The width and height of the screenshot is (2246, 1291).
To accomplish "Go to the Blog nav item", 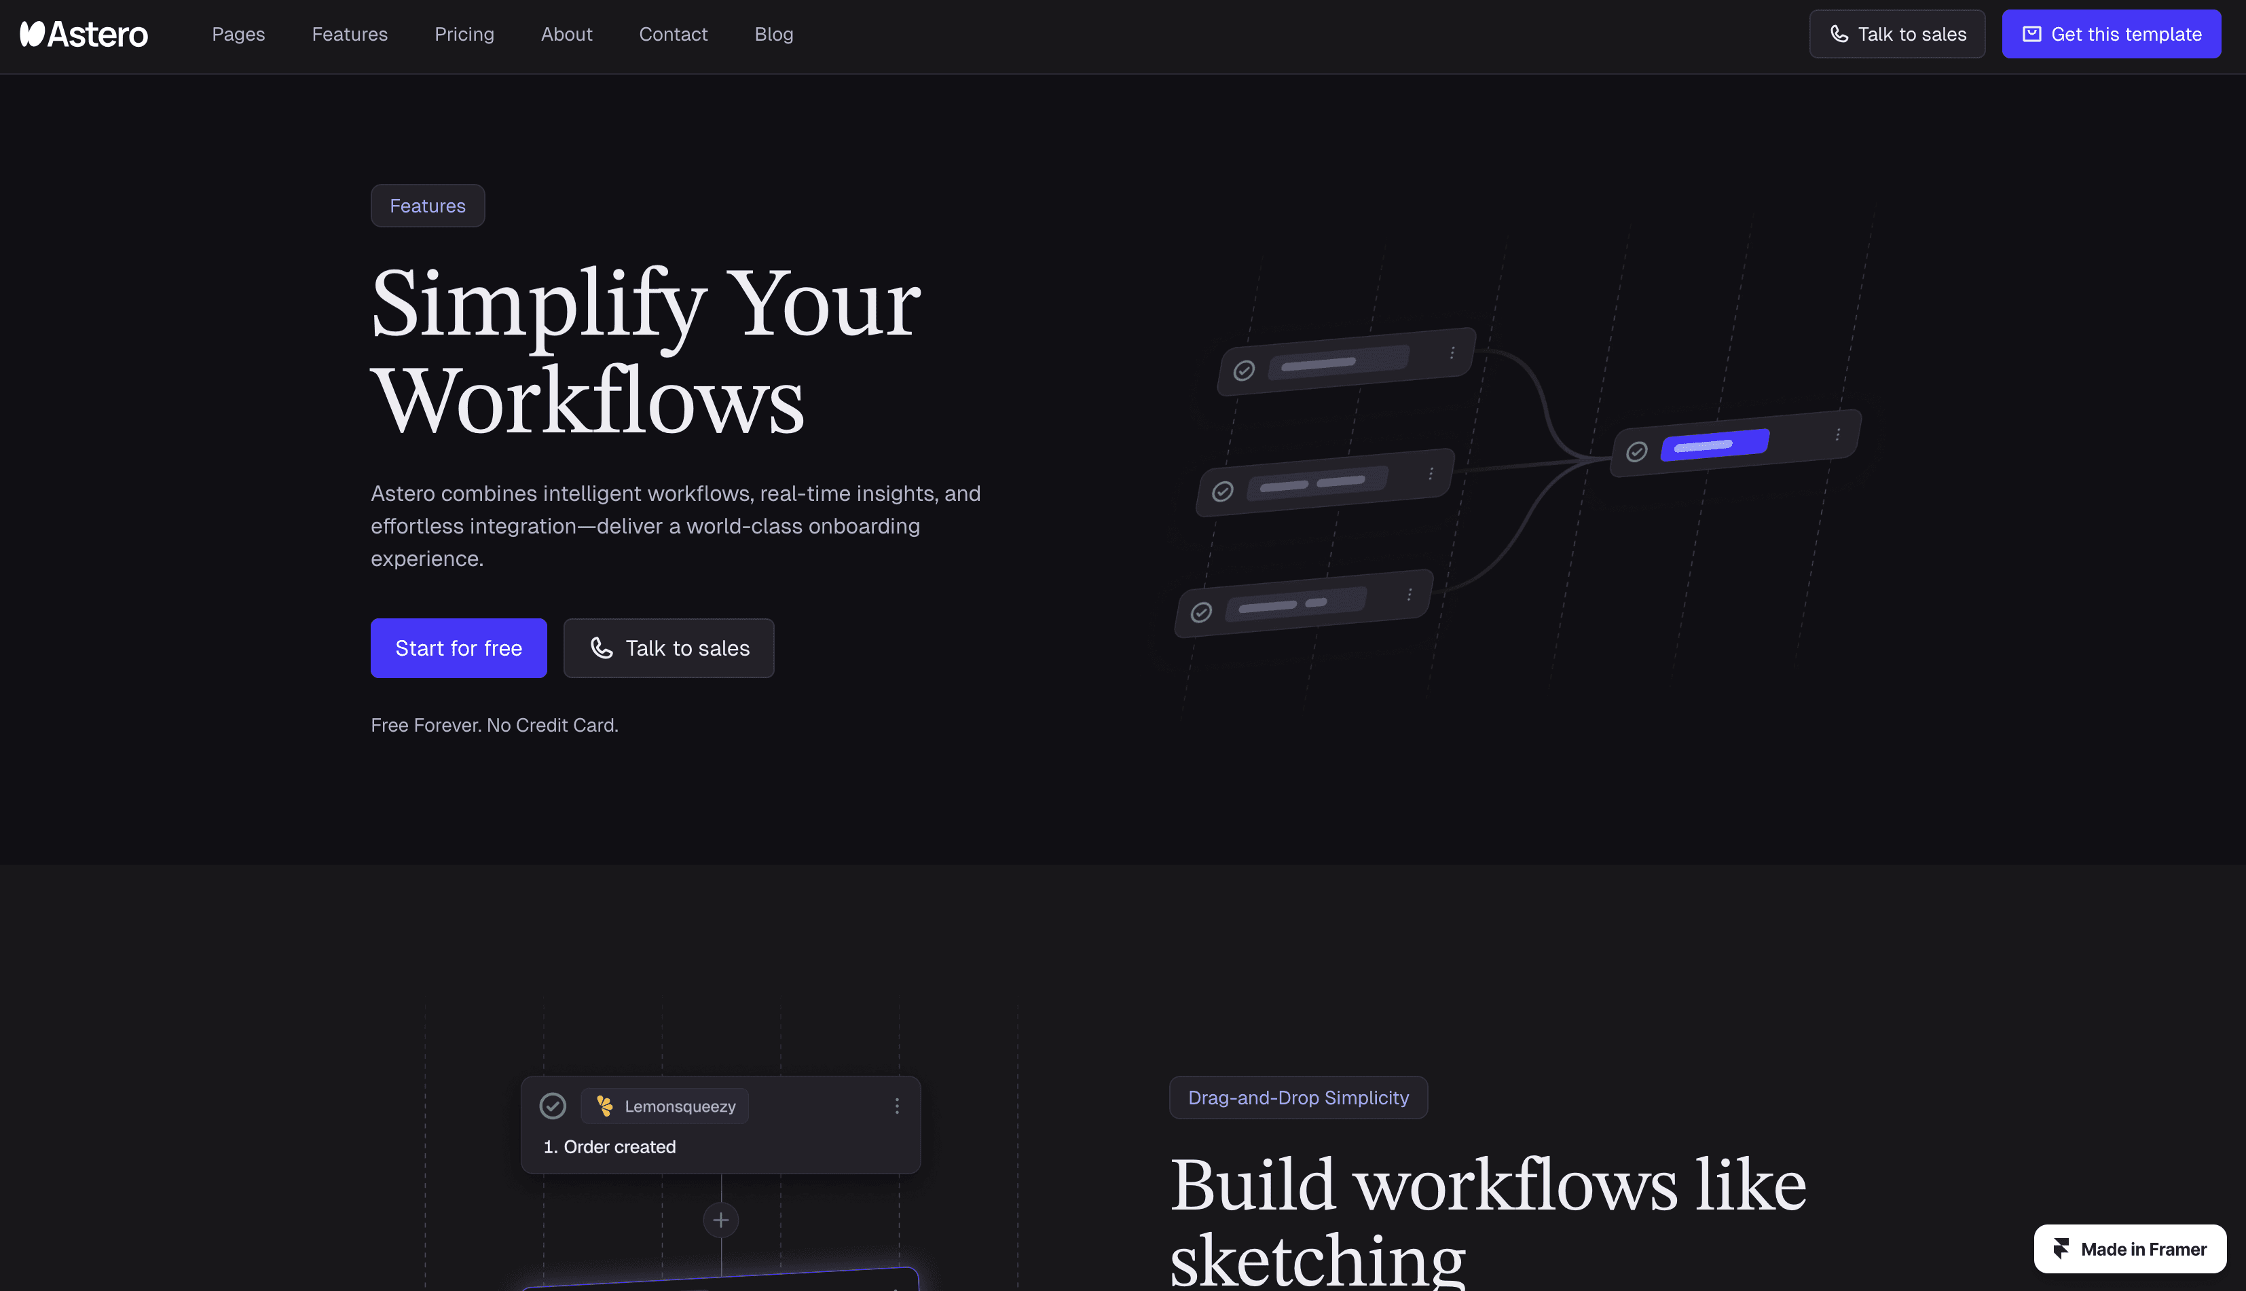I will pos(773,34).
